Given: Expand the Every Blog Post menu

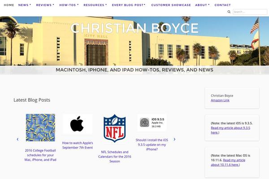Looking at the screenshot, I should click(129, 5).
